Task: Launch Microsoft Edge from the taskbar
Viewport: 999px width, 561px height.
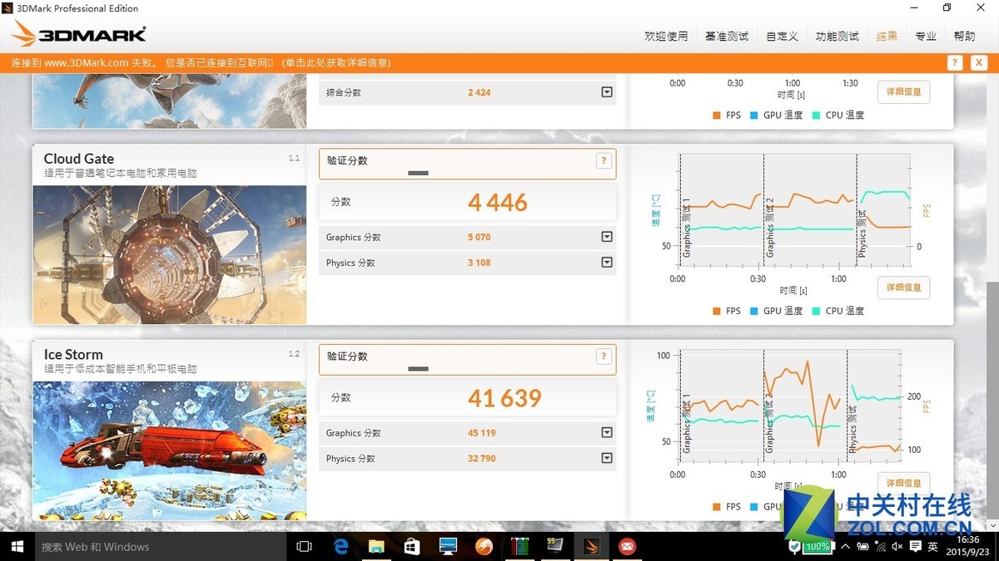Action: [x=341, y=546]
